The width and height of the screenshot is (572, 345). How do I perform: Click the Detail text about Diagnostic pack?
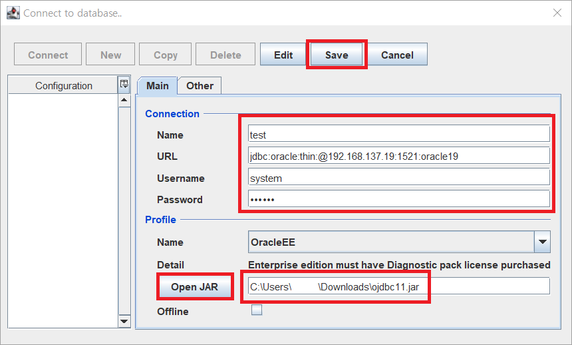pyautogui.click(x=399, y=264)
